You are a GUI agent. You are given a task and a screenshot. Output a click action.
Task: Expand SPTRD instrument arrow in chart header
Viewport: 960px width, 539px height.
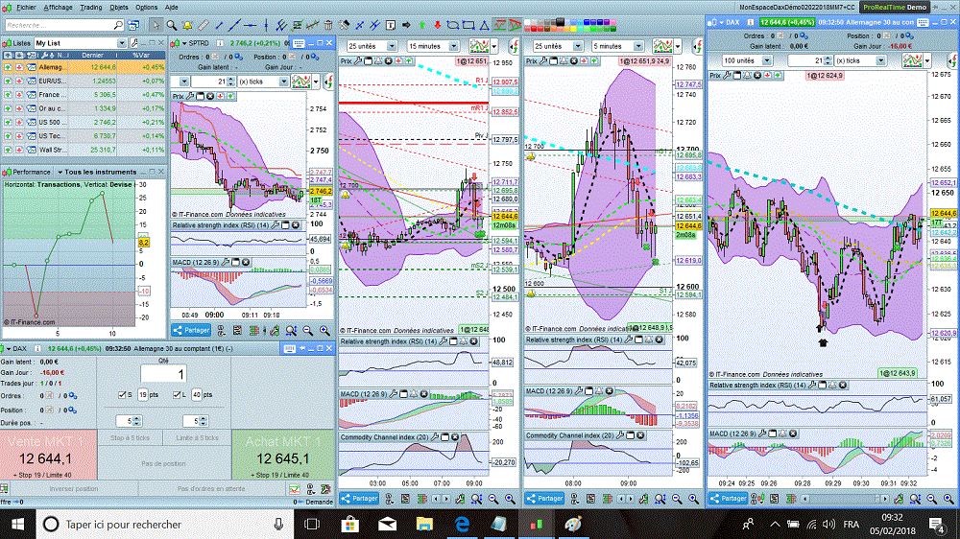pyautogui.click(x=184, y=43)
